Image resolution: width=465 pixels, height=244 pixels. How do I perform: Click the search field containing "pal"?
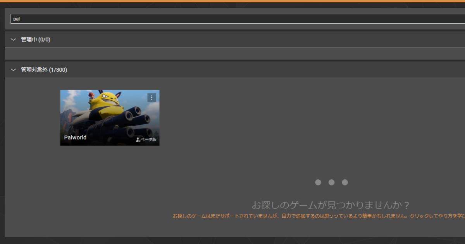tap(238, 19)
